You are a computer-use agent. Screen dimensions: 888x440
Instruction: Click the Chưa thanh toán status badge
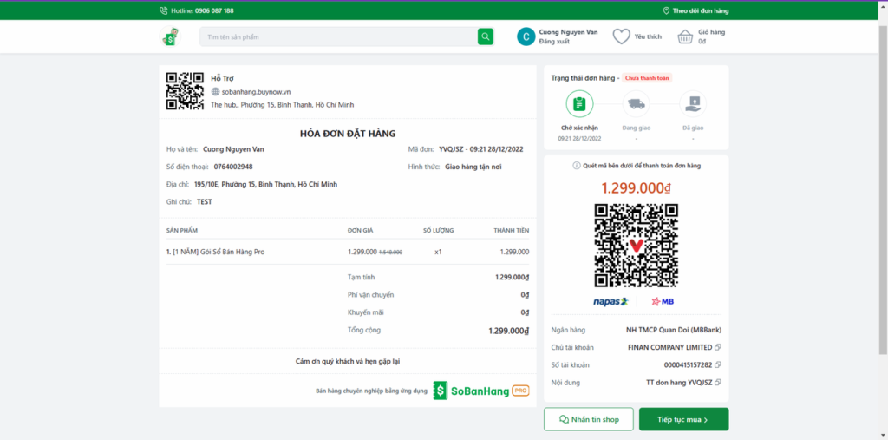(x=647, y=78)
